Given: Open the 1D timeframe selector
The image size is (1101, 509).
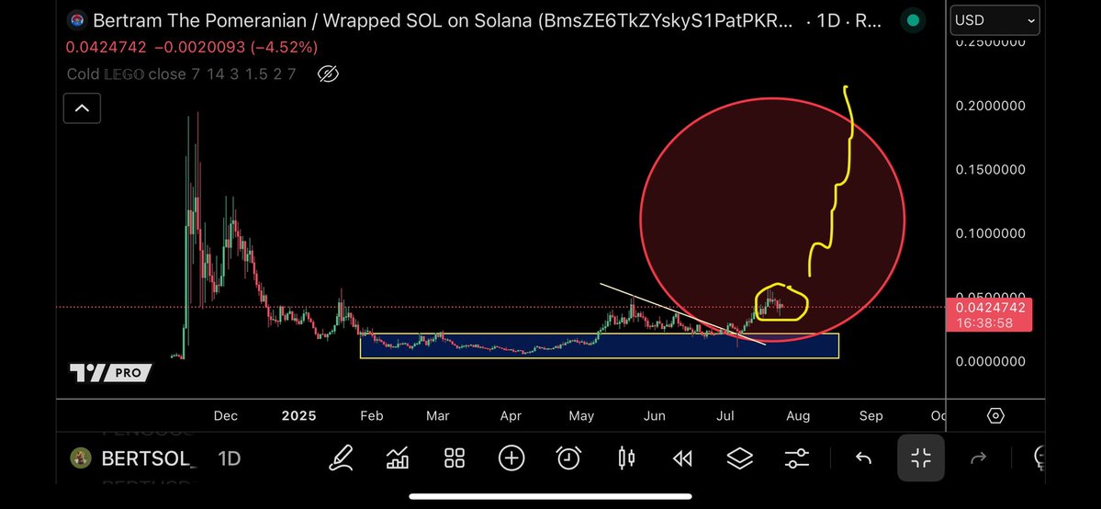Looking at the screenshot, I should click(229, 459).
